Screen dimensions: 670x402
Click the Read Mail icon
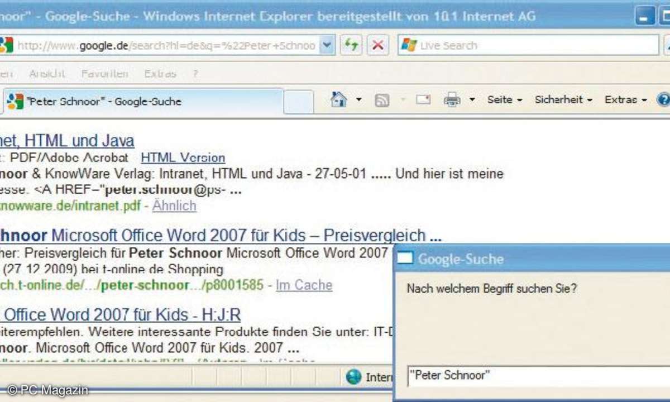(x=424, y=100)
